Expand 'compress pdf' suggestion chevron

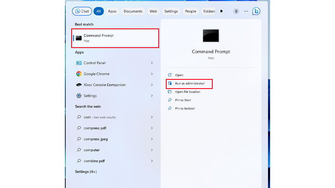pos(152,128)
